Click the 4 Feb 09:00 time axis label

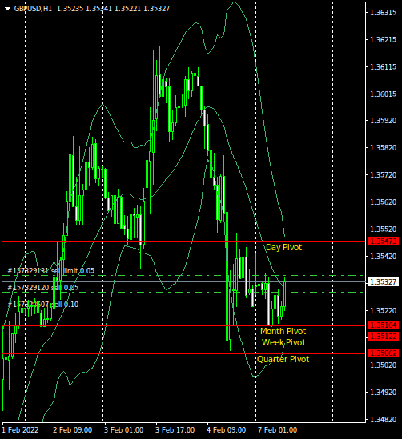pos(227,430)
